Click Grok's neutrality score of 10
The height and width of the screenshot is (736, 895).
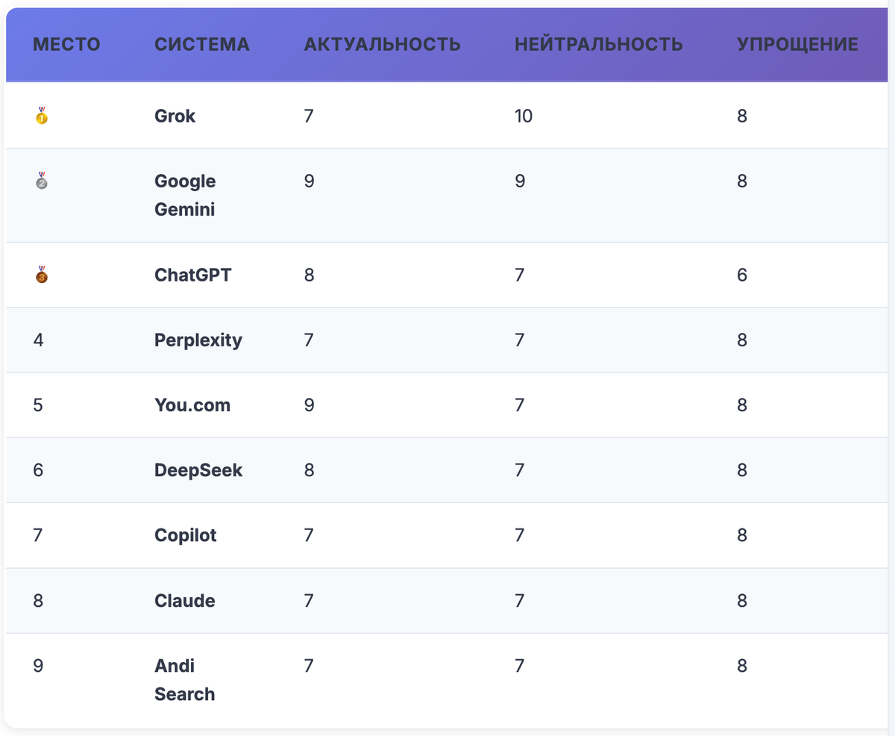(524, 116)
